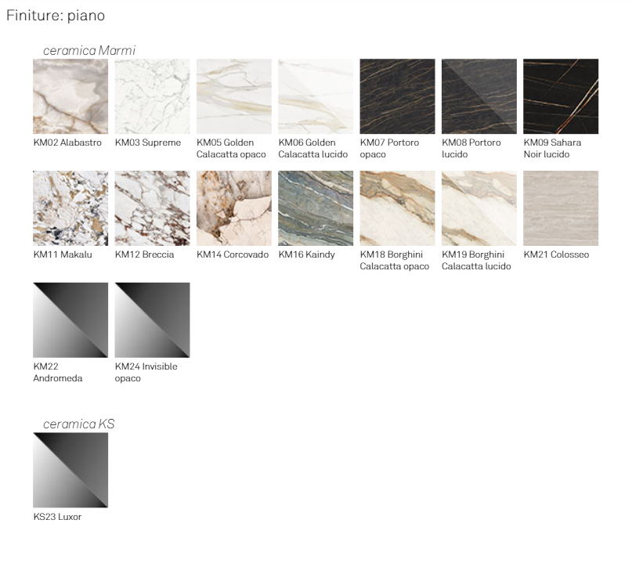The image size is (632, 563).
Task: Select the KM06 Golden Calacatta lucido swatch
Action: [x=316, y=96]
